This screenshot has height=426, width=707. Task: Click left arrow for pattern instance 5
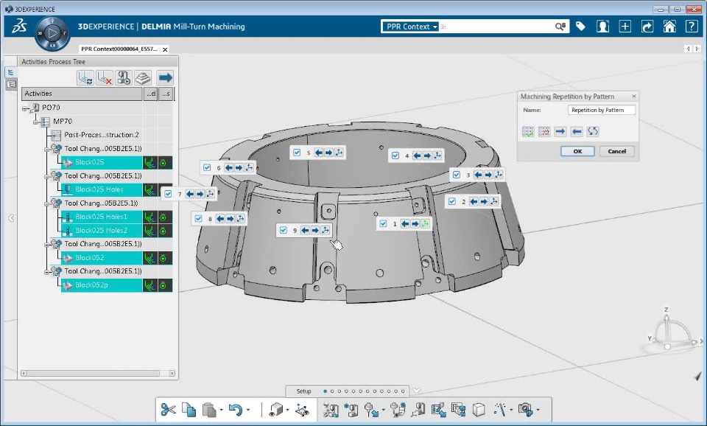(319, 153)
